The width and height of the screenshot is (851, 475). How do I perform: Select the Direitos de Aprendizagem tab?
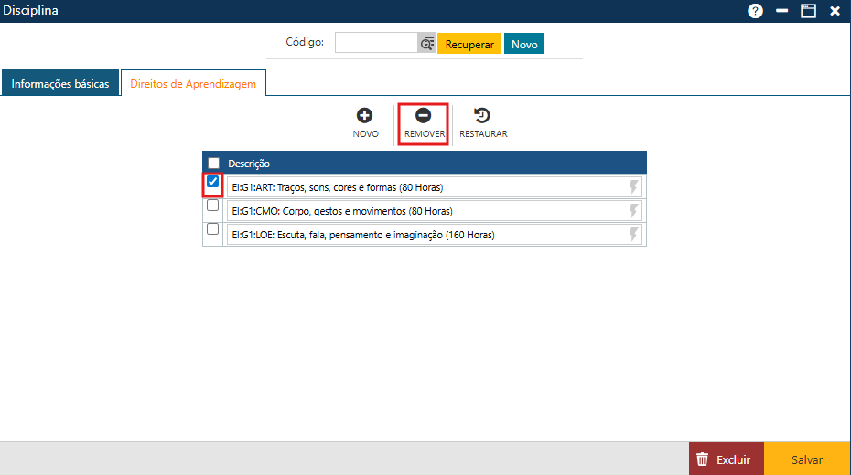[x=193, y=83]
